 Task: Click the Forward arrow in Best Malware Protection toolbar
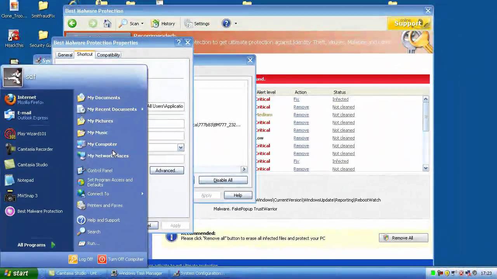point(93,24)
